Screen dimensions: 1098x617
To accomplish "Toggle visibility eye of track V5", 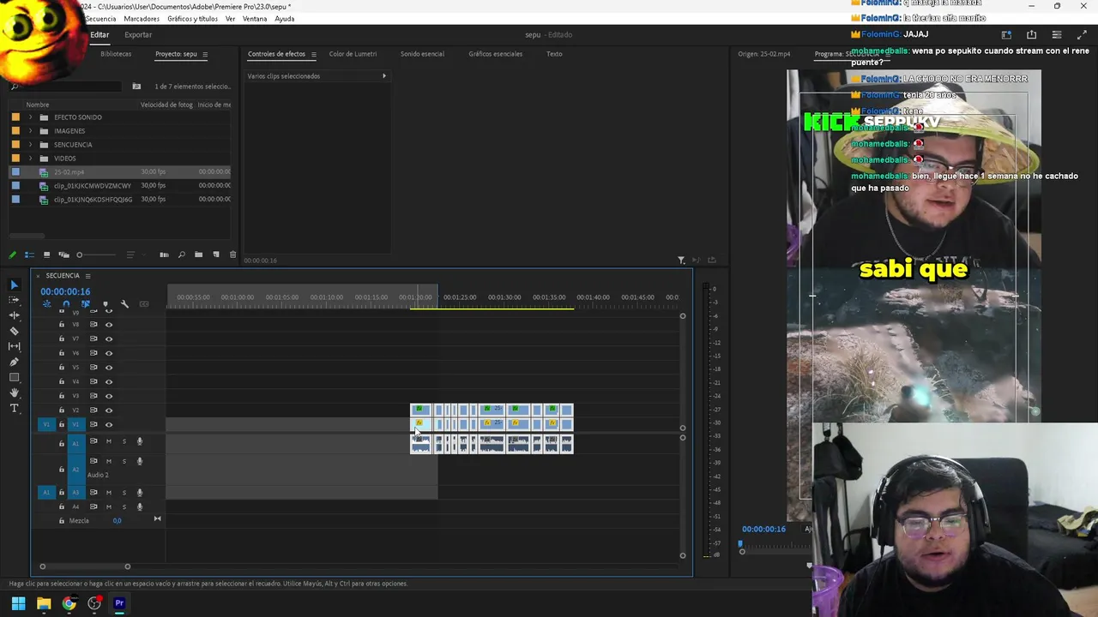I will pyautogui.click(x=108, y=368).
